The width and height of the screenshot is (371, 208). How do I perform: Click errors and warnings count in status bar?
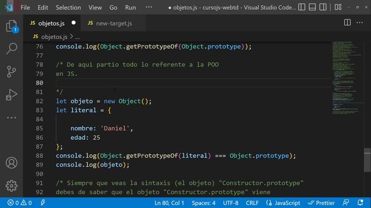pyautogui.click(x=20, y=203)
